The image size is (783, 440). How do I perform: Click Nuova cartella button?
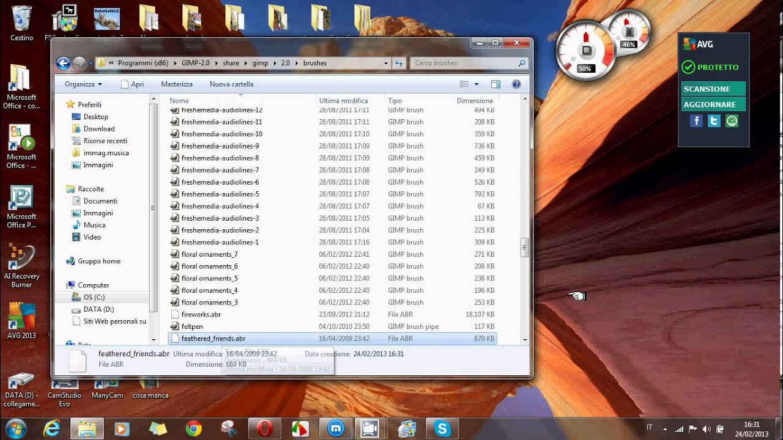[231, 84]
